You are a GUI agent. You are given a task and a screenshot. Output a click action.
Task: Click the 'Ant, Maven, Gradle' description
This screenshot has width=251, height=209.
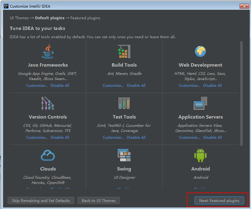[124, 74]
